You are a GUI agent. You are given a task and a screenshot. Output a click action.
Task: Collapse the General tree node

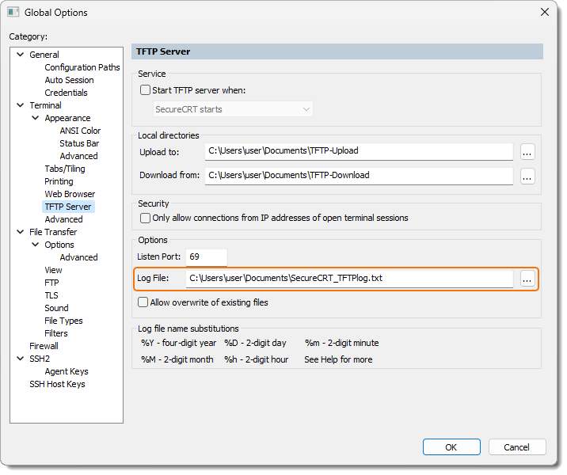(x=21, y=55)
